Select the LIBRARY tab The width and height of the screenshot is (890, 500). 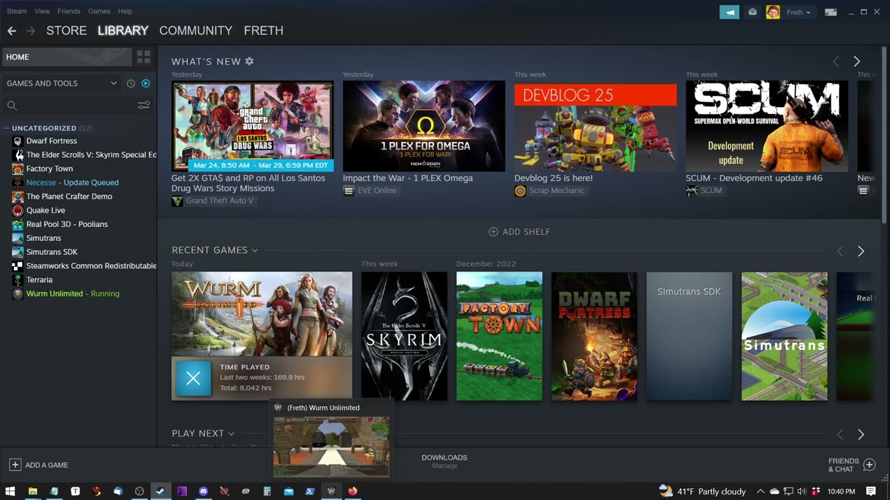click(x=123, y=31)
